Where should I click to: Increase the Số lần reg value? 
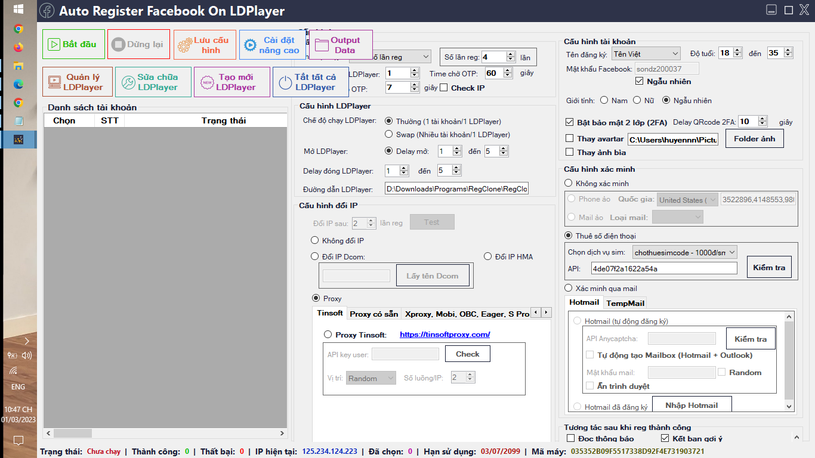[511, 54]
